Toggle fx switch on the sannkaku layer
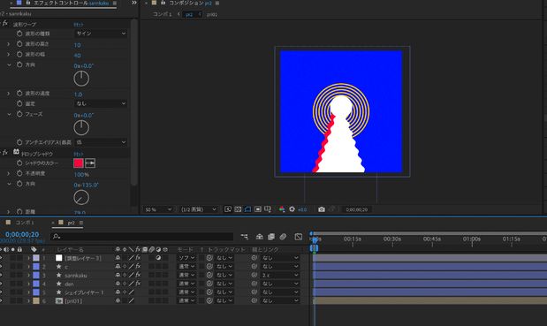Image resolution: width=547 pixels, height=326 pixels. 138,275
